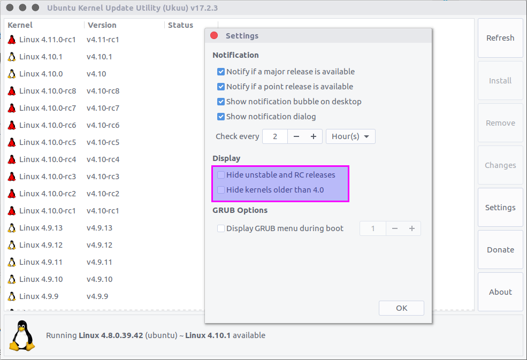Click the Check every value field
The height and width of the screenshot is (360, 527).
coord(275,136)
